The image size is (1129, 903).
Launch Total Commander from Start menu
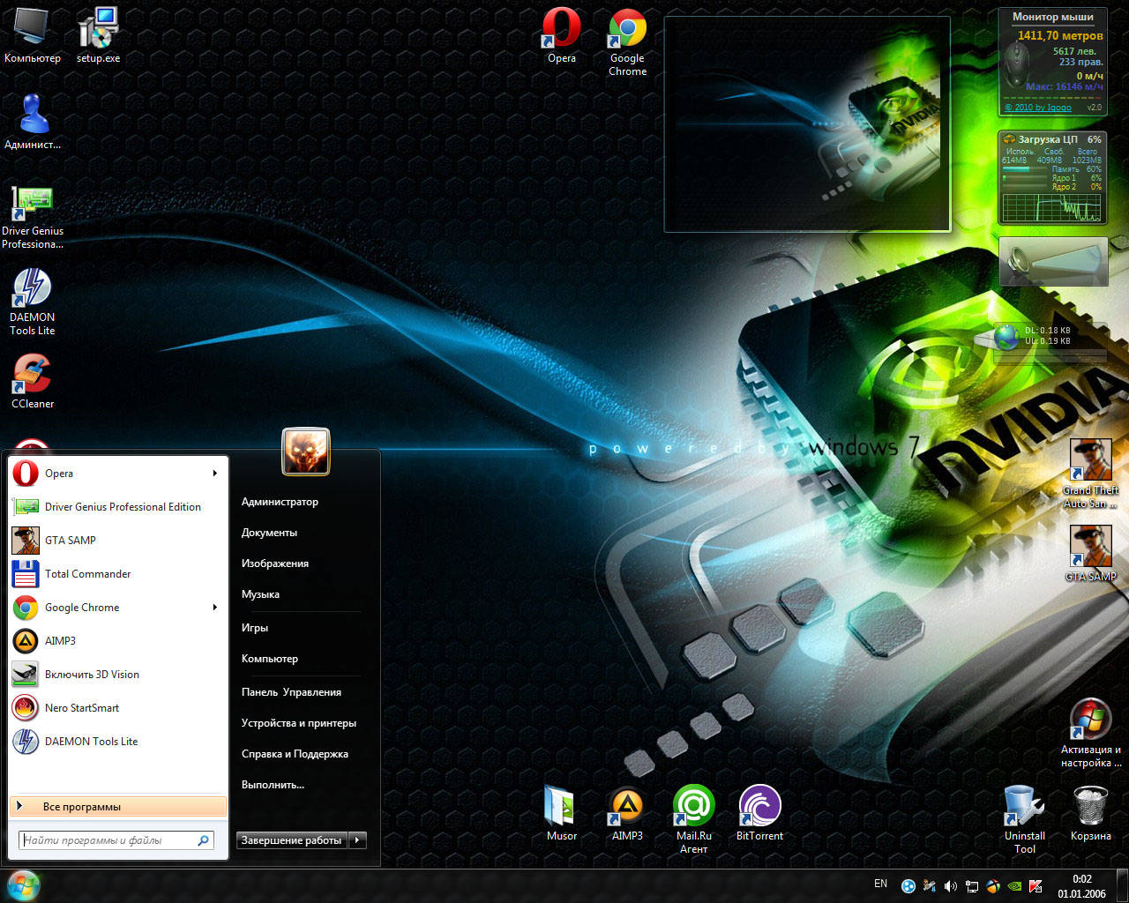click(x=118, y=574)
